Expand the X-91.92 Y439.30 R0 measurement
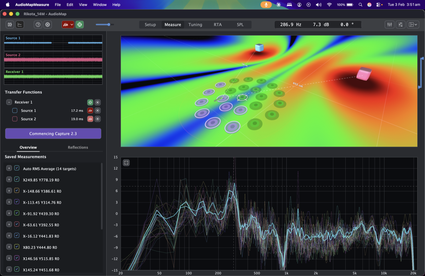 (x=9, y=213)
